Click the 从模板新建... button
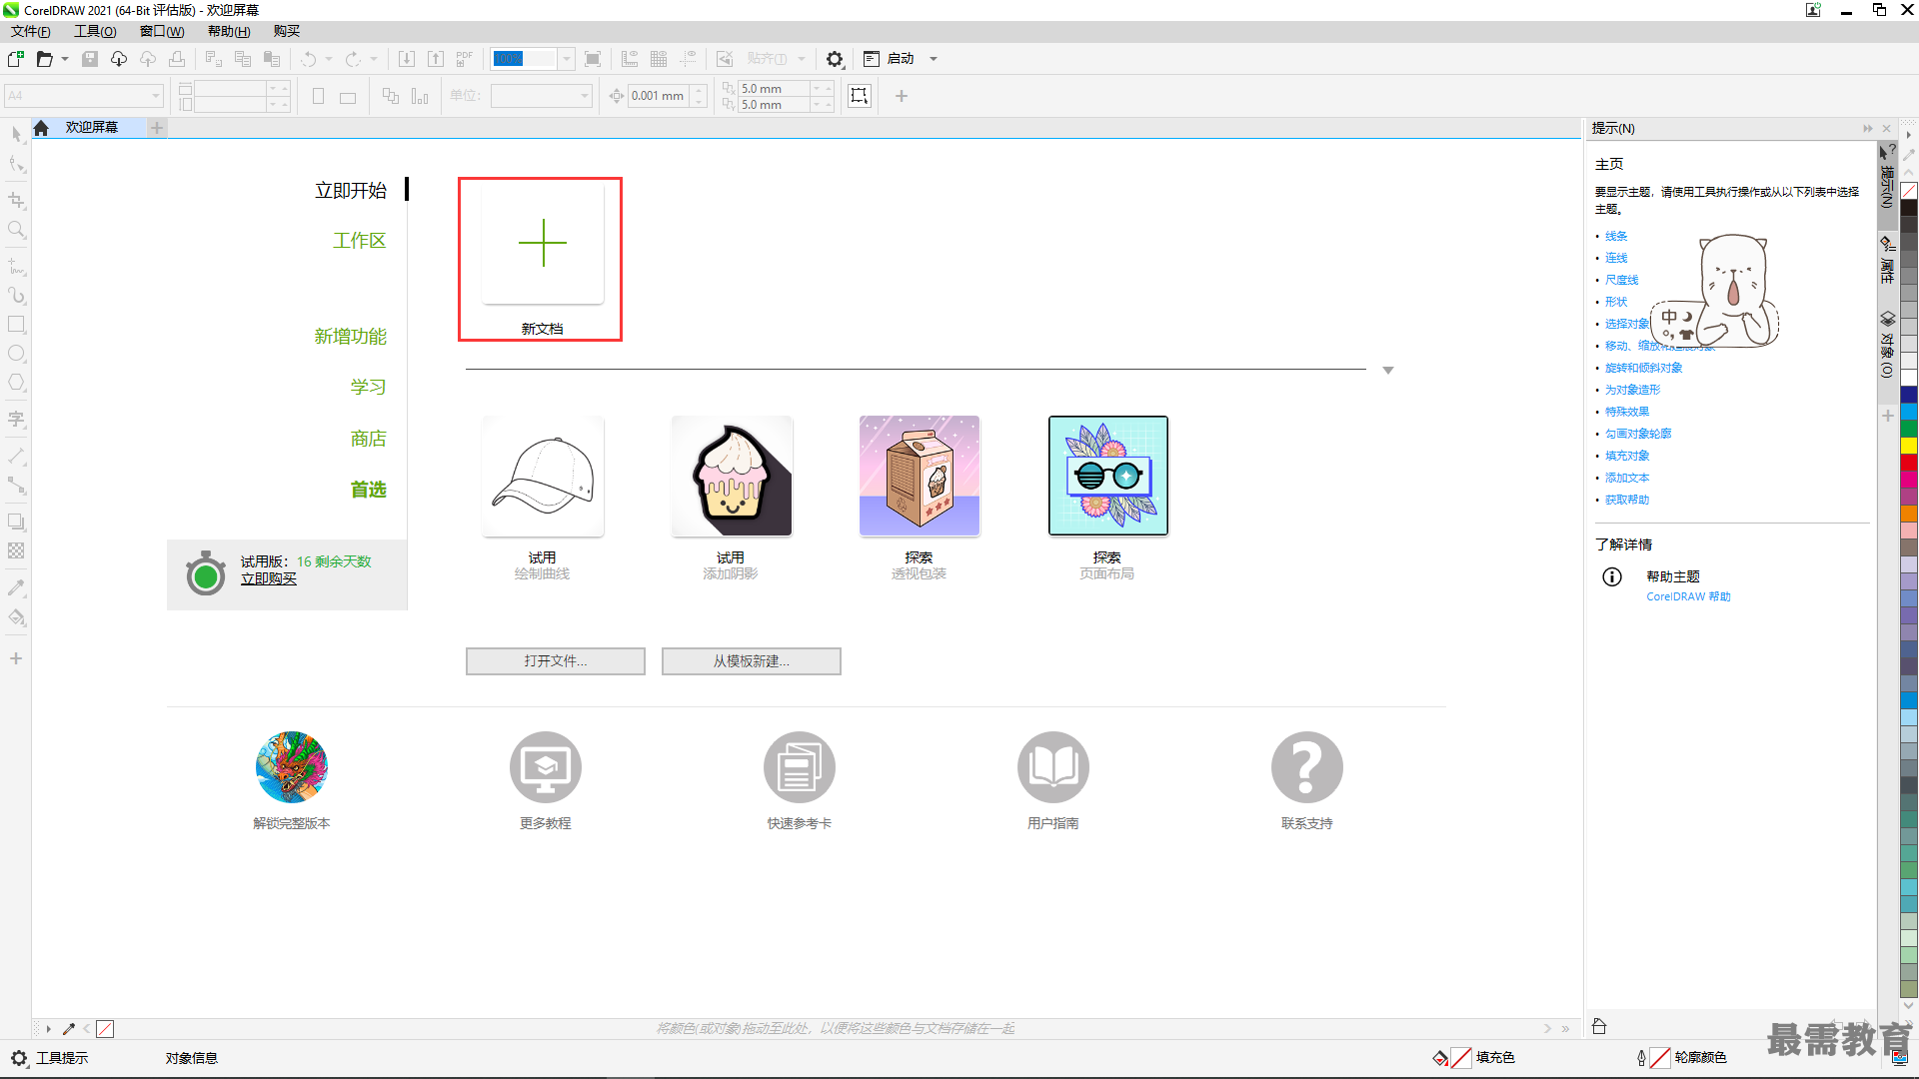This screenshot has width=1919, height=1079. [752, 661]
